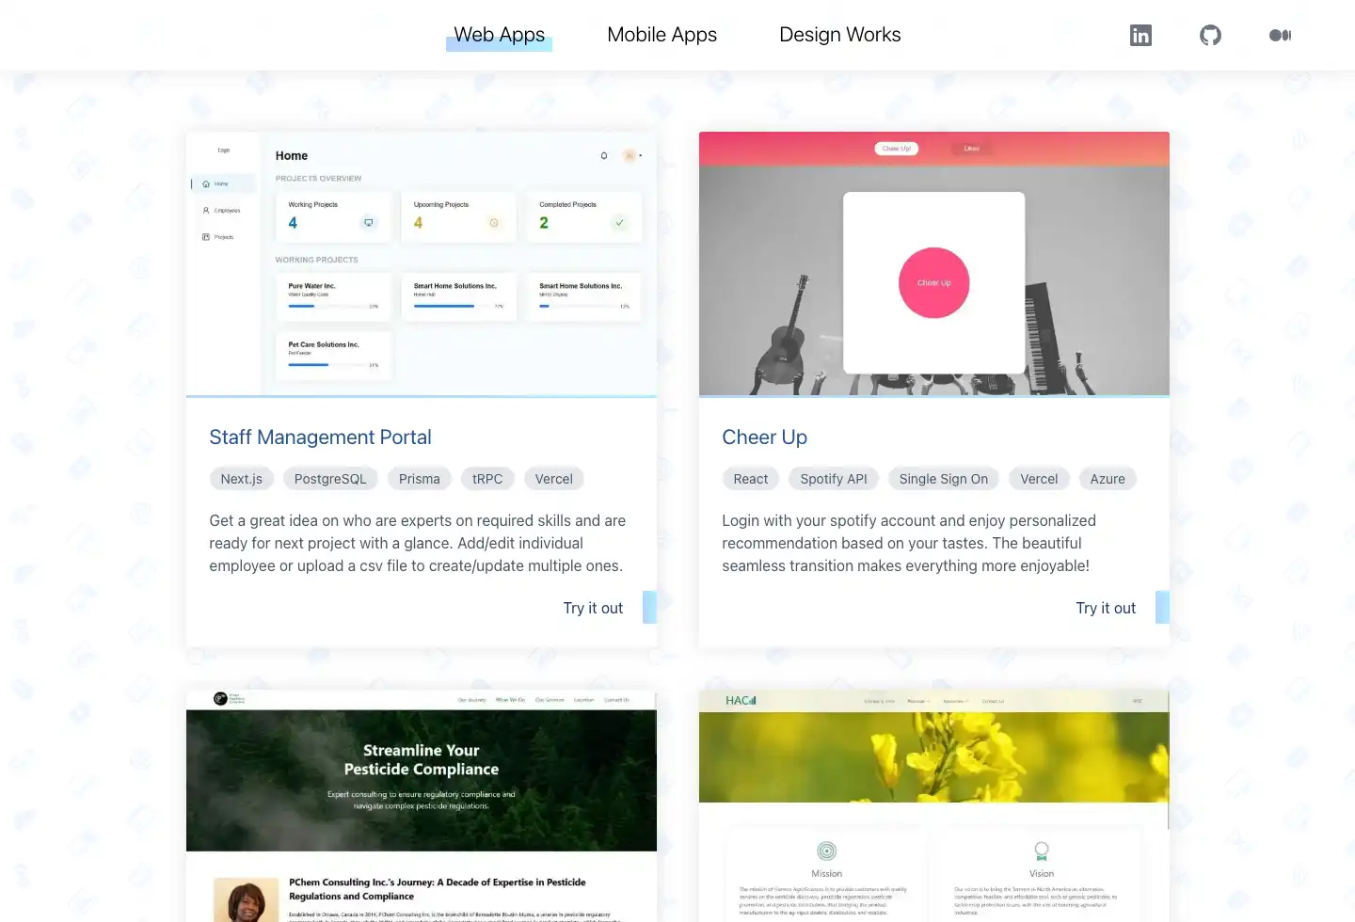Open the avatar dropdown in the portal preview
The width and height of the screenshot is (1355, 922).
pyautogui.click(x=630, y=155)
